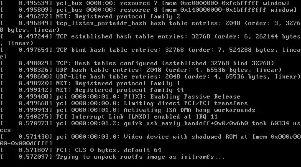301x167 pixels.
Task: Select the 'Limiting direct PCI/PCI transfers' message
Action: [186, 104]
